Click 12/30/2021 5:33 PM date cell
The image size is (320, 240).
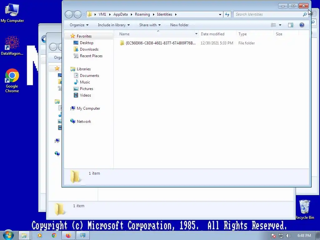pyautogui.click(x=217, y=43)
